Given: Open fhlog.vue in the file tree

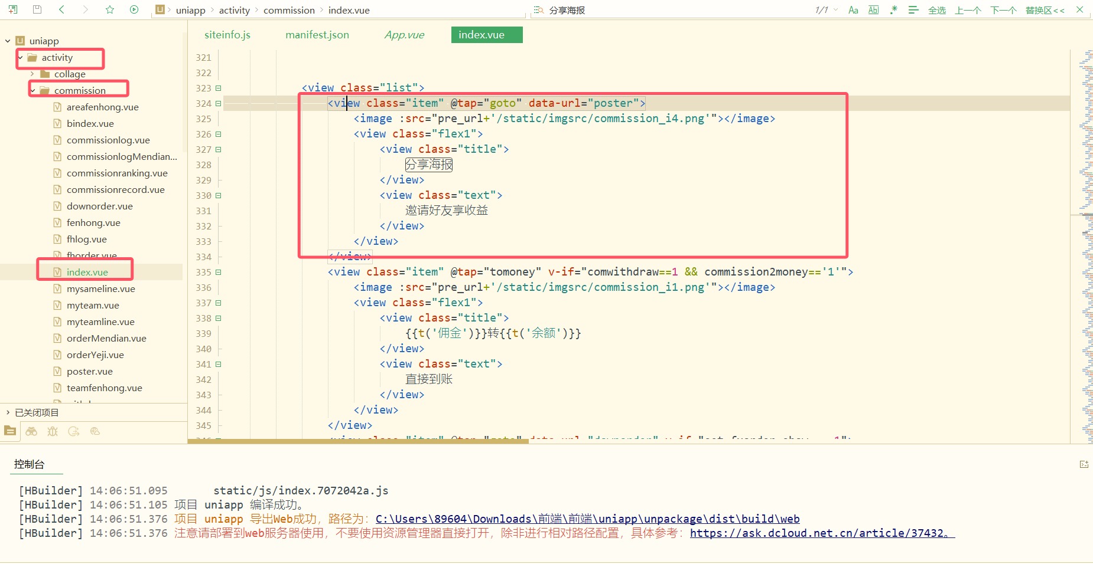Looking at the screenshot, I should click(86, 239).
